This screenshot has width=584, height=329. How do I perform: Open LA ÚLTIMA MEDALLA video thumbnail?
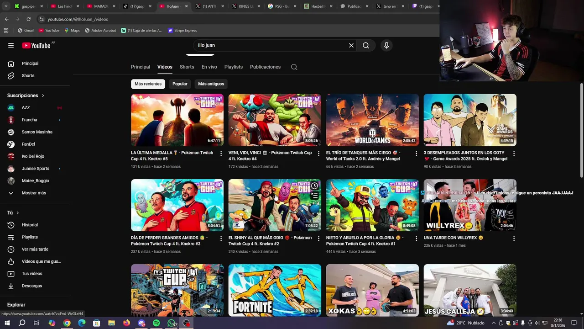[177, 120]
